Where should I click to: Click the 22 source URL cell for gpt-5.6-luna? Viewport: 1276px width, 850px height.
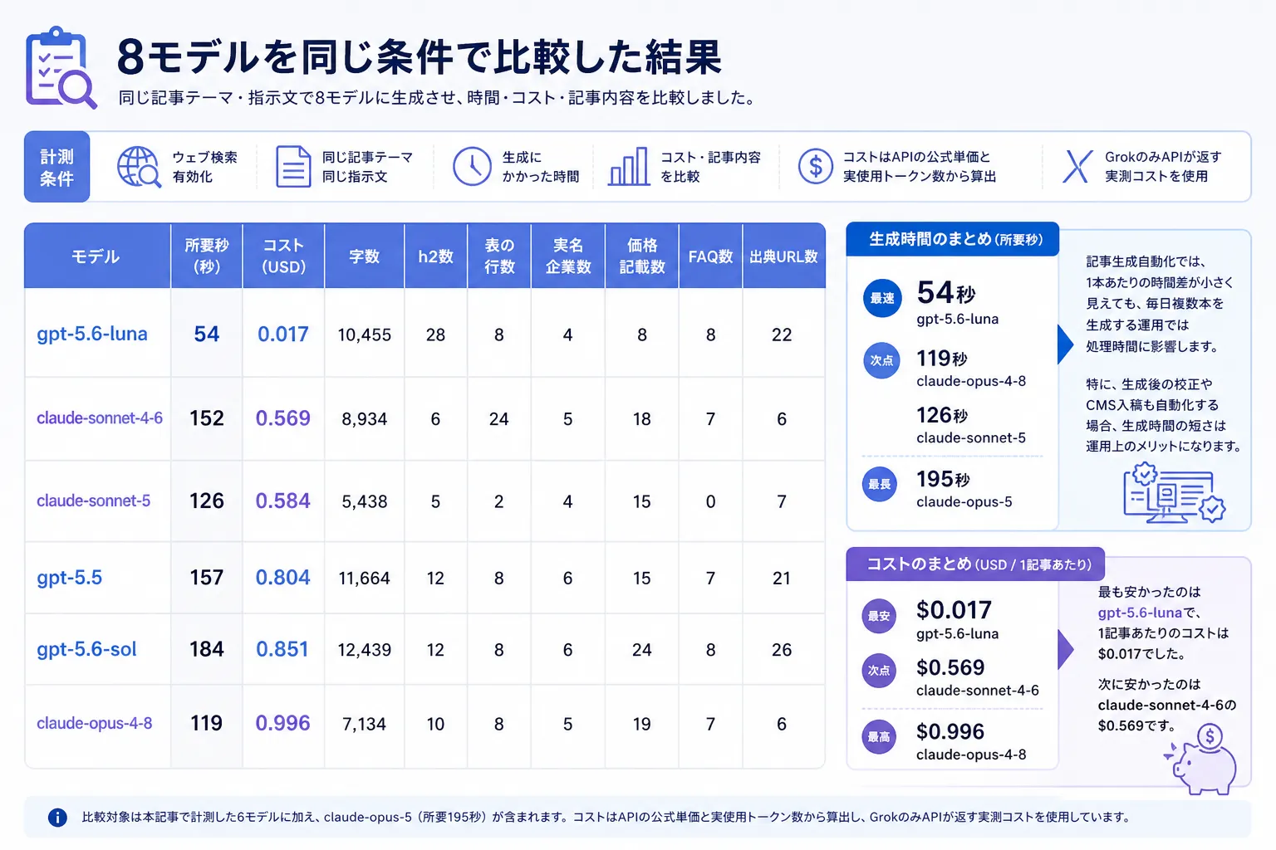point(782,335)
